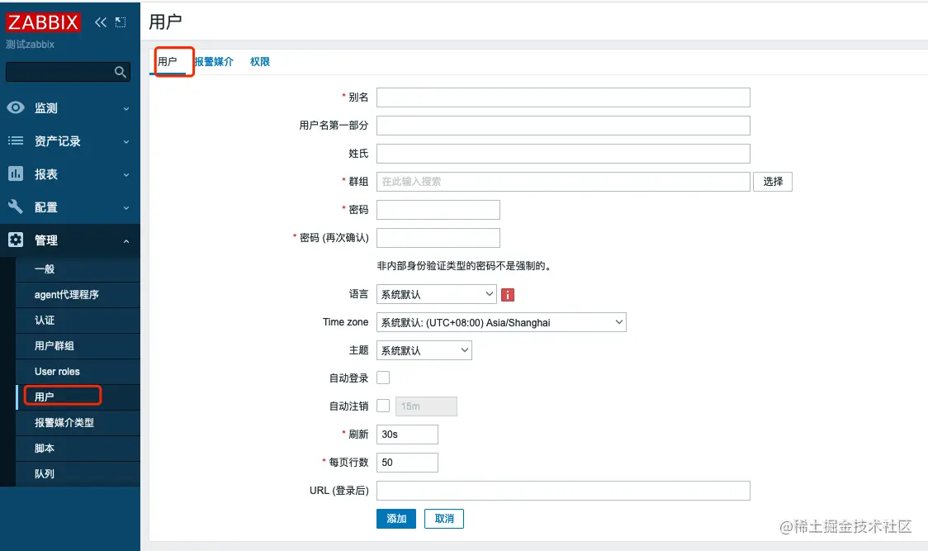Click the sidebar search box
The image size is (928, 551).
pyautogui.click(x=68, y=72)
